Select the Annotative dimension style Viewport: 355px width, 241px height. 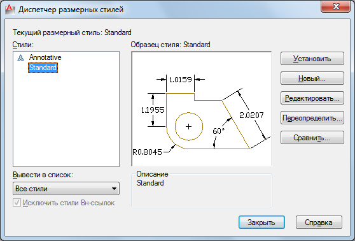coord(45,57)
